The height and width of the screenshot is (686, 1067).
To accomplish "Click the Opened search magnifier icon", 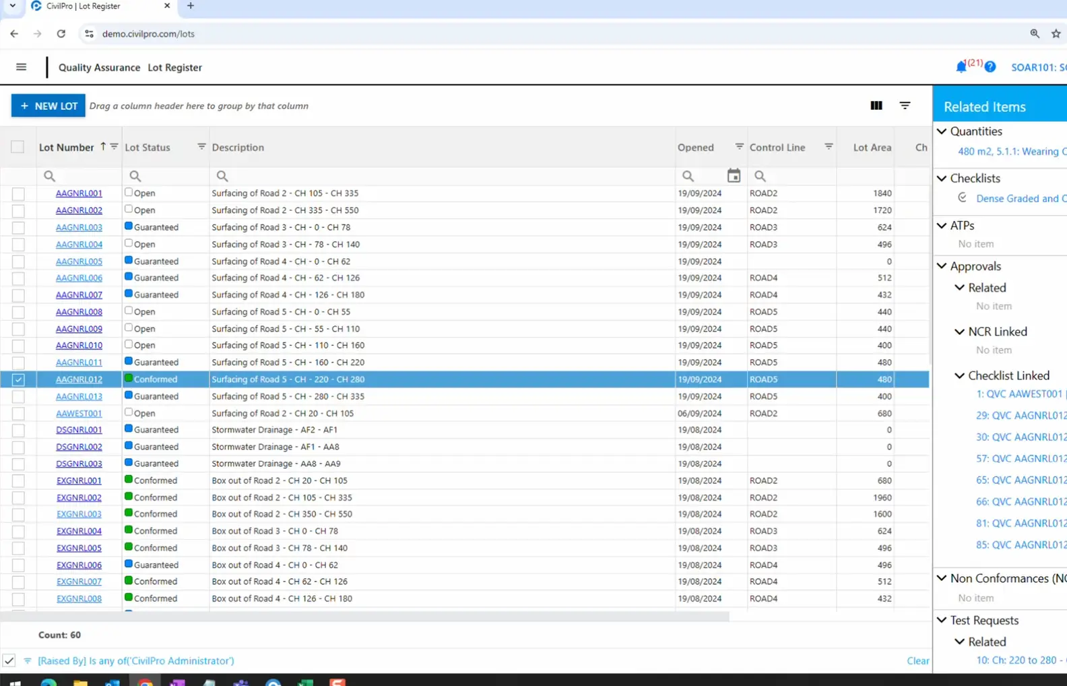I will click(x=688, y=176).
